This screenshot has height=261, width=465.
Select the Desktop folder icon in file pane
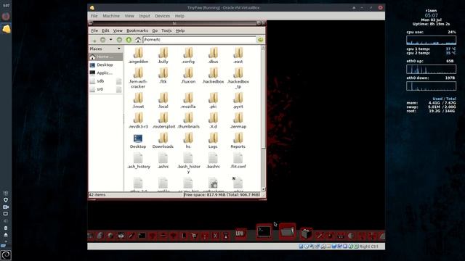138,141
